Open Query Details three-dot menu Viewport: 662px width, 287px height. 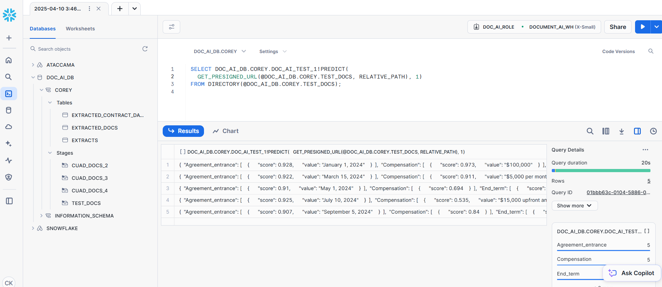tap(645, 150)
